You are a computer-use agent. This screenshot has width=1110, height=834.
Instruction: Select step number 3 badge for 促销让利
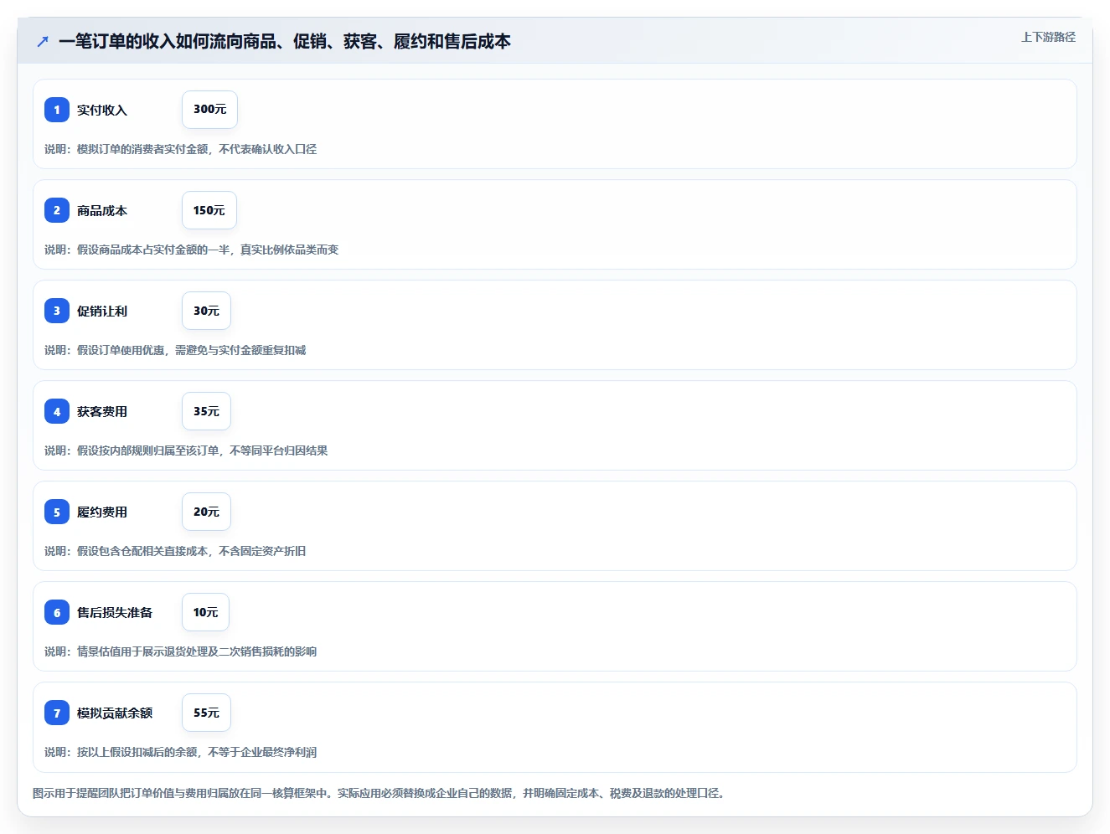click(57, 311)
